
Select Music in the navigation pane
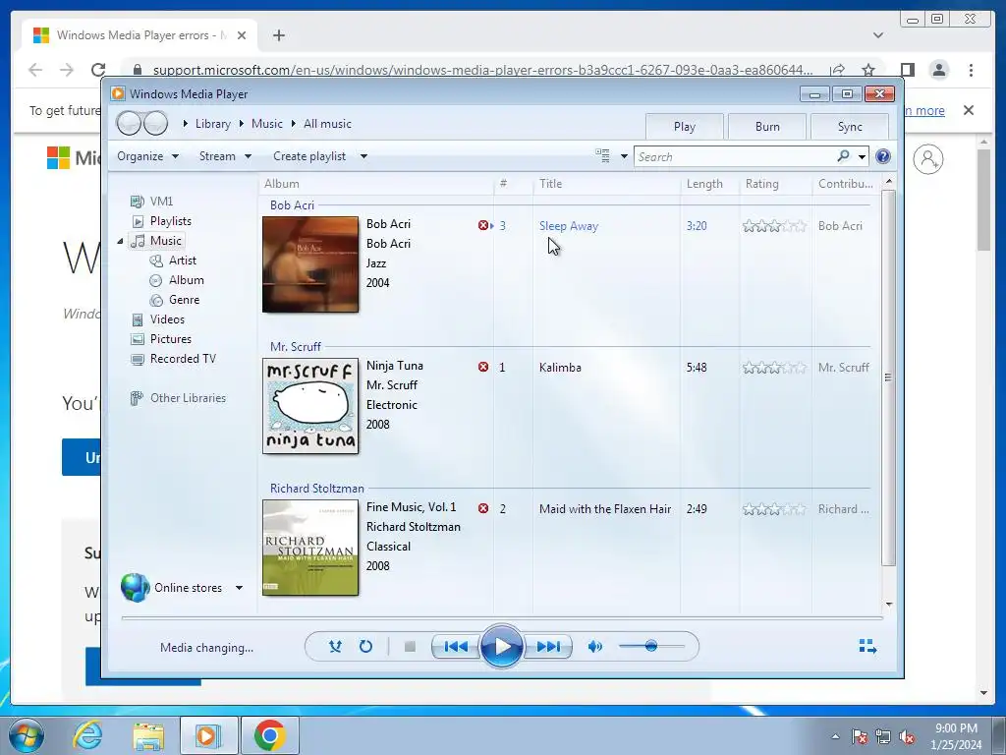tap(157, 241)
